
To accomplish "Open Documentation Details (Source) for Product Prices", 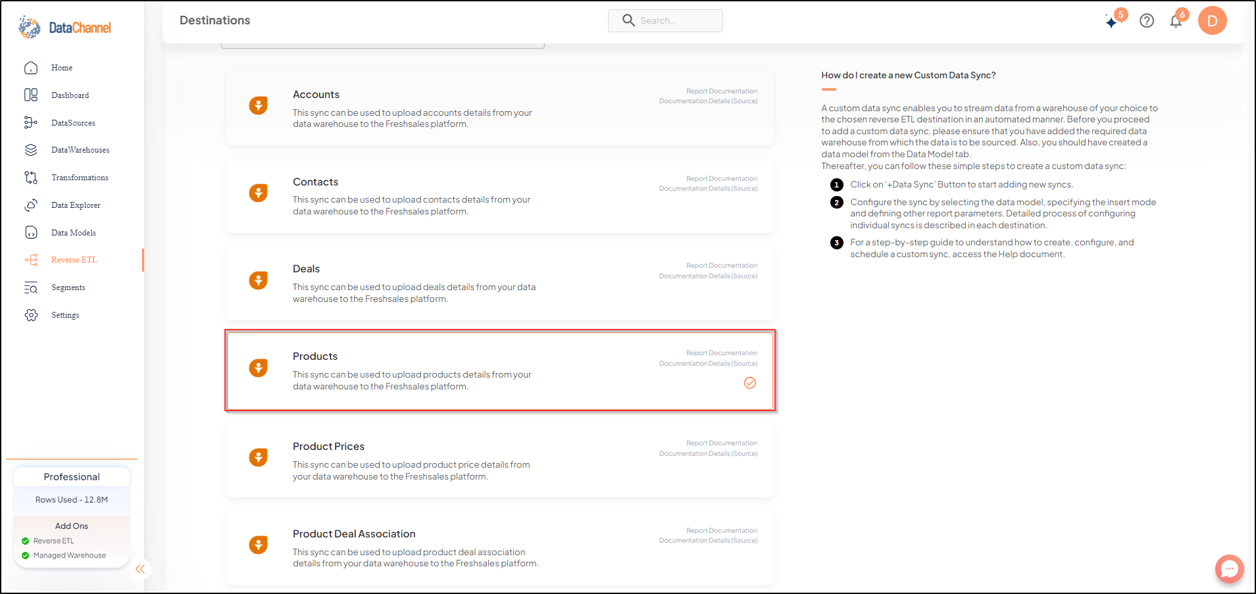I will [709, 454].
